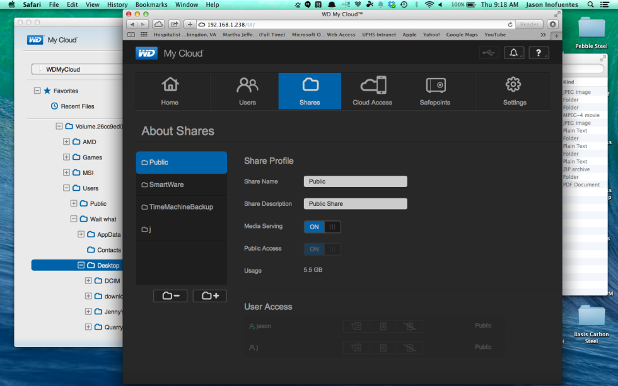Open the Google Maps bookmark in Safari
618x386 pixels.
click(x=462, y=35)
